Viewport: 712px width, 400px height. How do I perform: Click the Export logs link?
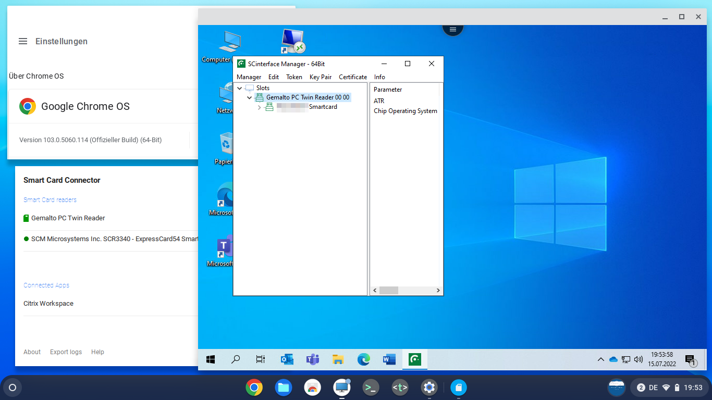click(x=66, y=352)
